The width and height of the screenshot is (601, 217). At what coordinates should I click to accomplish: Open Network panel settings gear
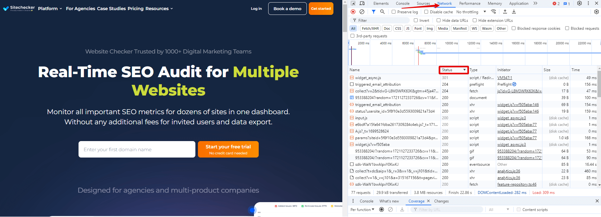(597, 12)
